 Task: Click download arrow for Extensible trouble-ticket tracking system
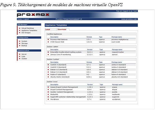48,52
